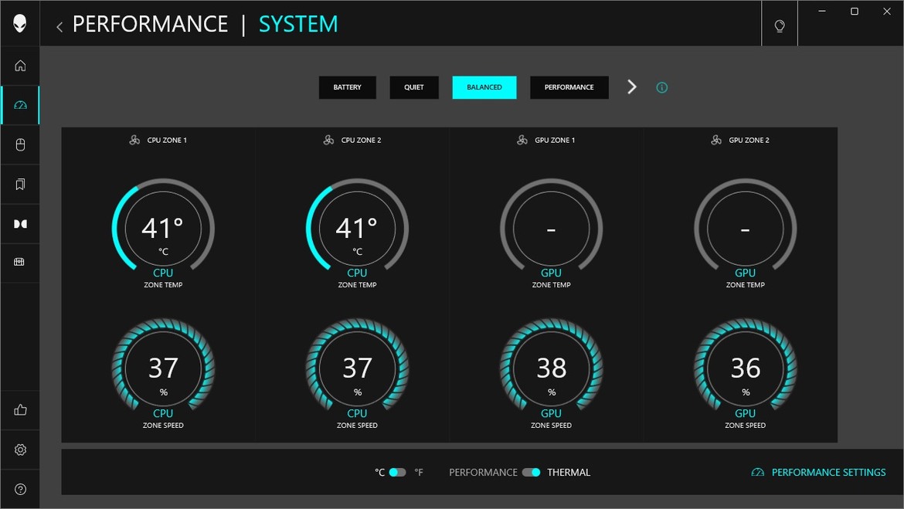Open the help question mark icon
The image size is (904, 509).
pos(20,489)
